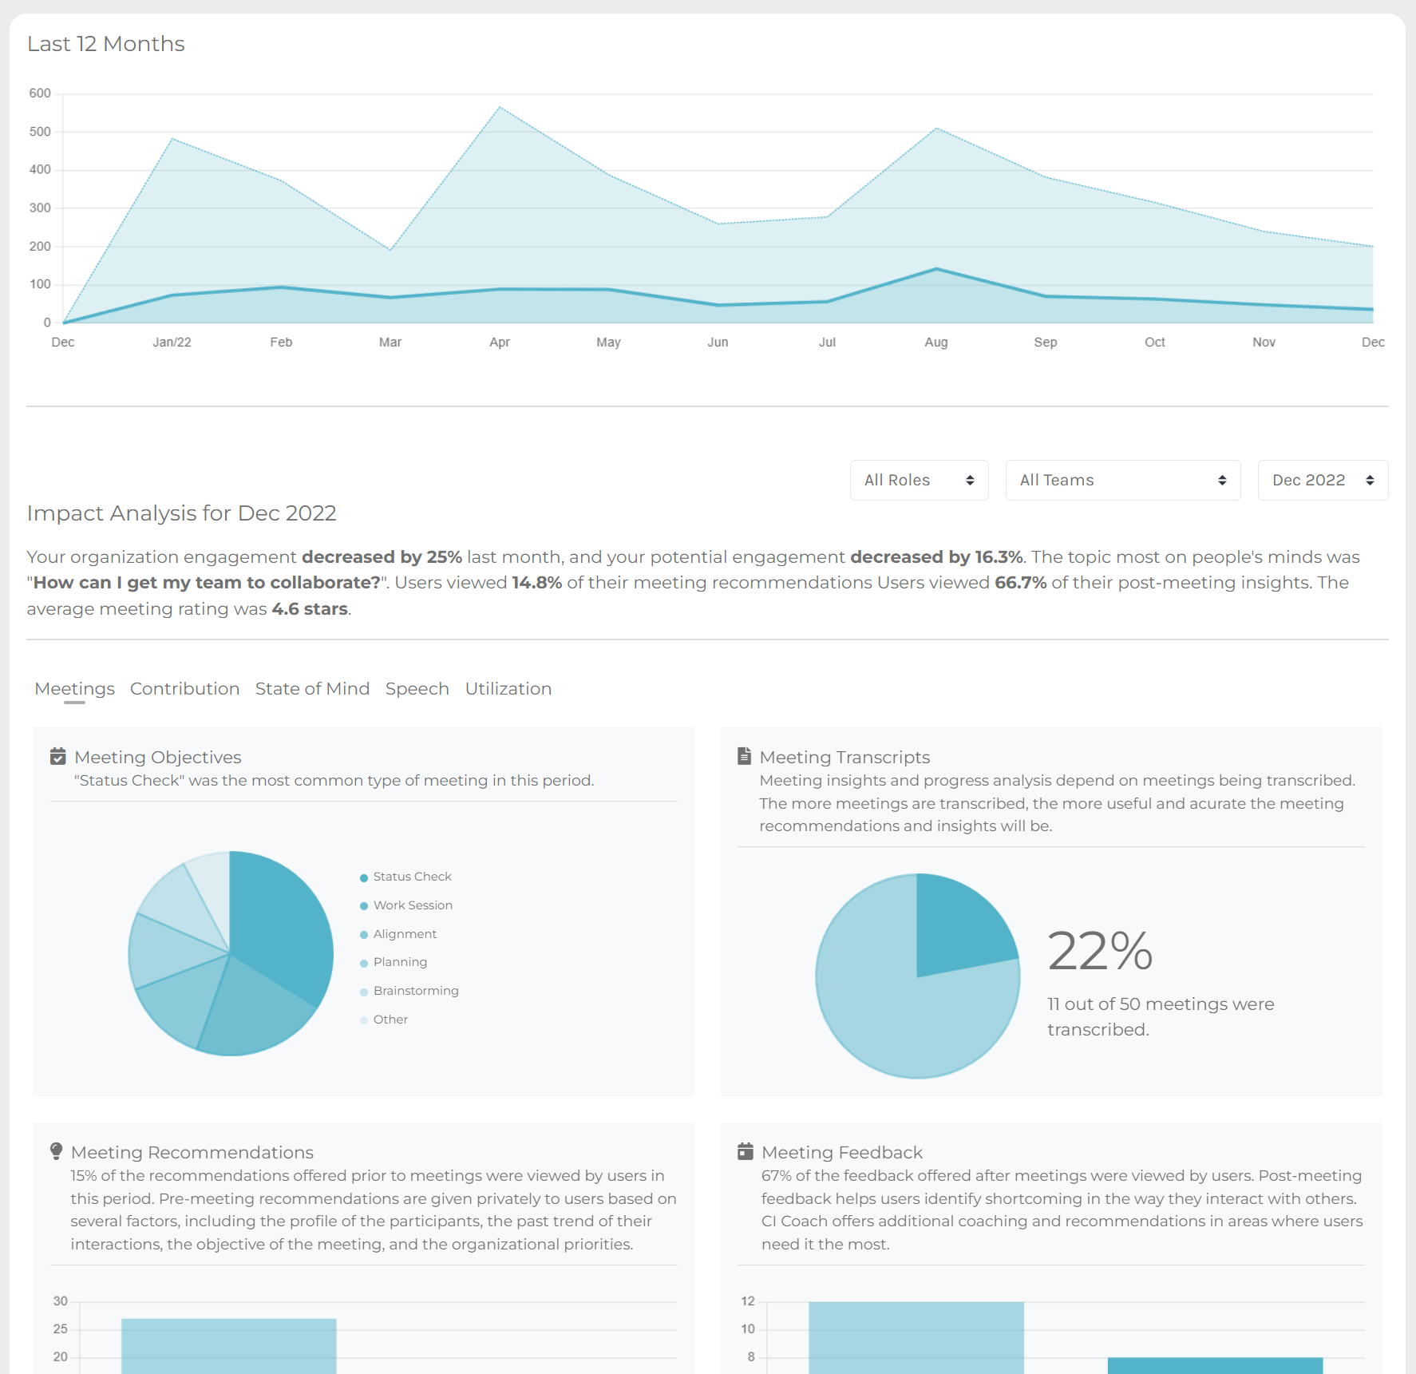Click the Meeting Recommendations card title
The height and width of the screenshot is (1374, 1416).
click(192, 1152)
